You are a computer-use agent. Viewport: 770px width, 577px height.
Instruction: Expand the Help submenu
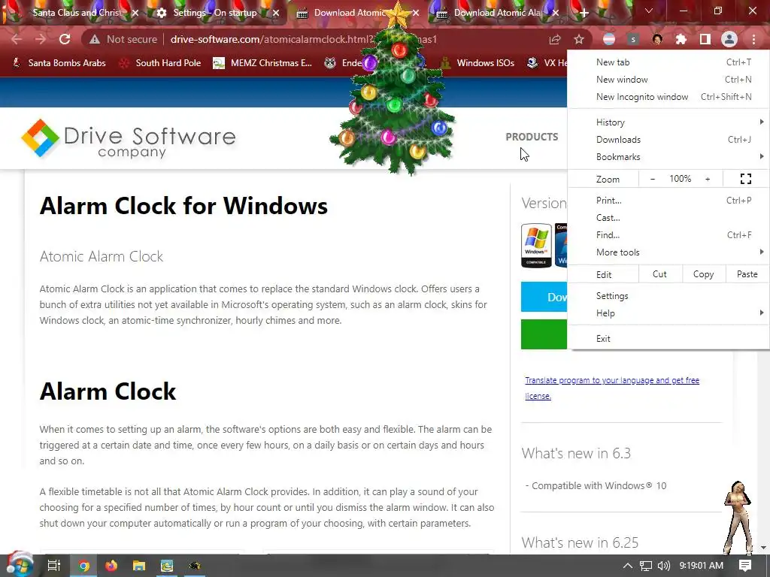pyautogui.click(x=668, y=313)
